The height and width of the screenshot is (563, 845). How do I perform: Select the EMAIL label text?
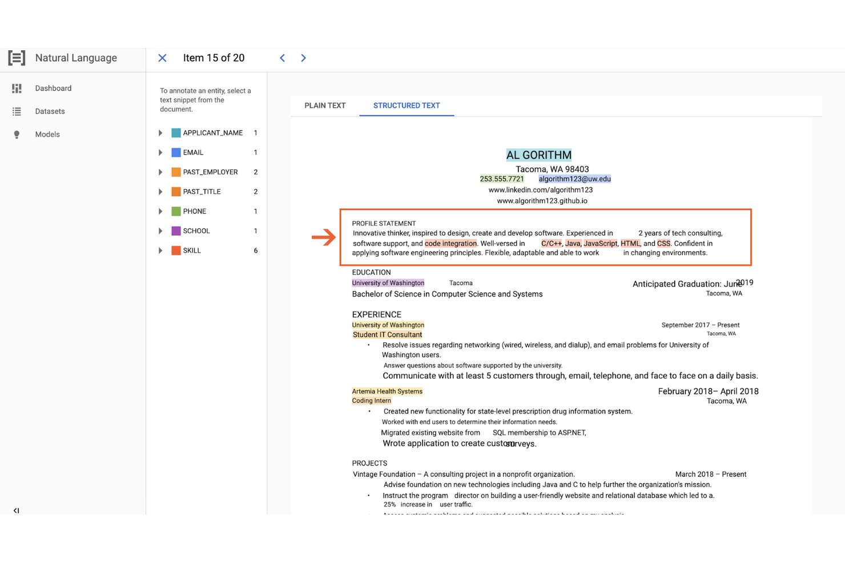click(x=193, y=152)
